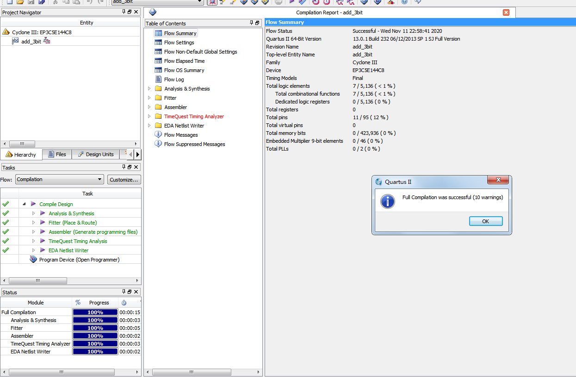Expand the TimeQuest Timing Analyzer folder
576x377 pixels.
[149, 116]
